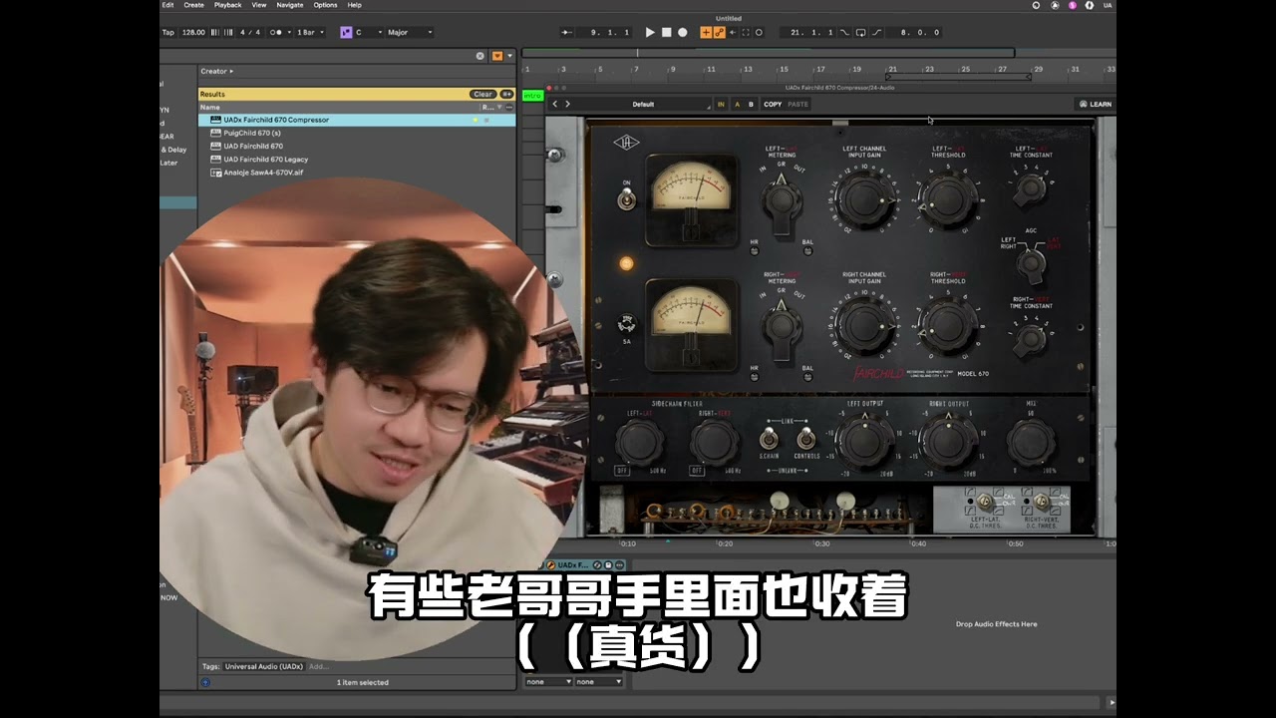Screen dimensions: 1276x718
Task: Start playback with the Play button
Action: click(x=650, y=32)
